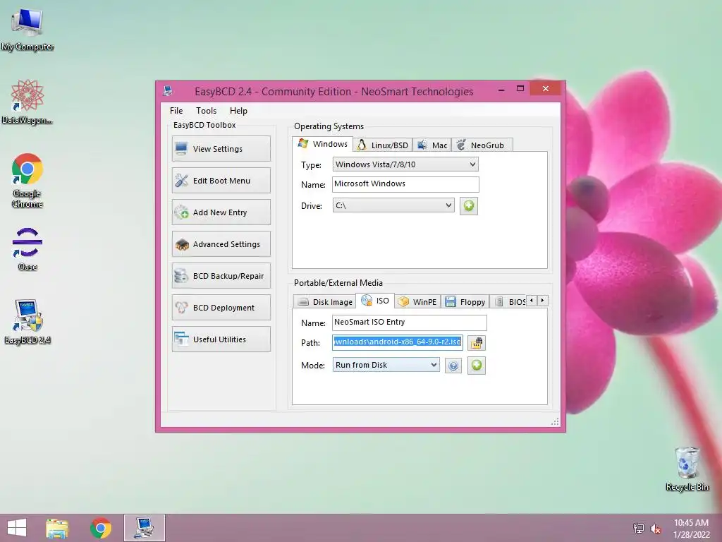Add Windows entry with green plus icon
This screenshot has height=542, width=722.
pyautogui.click(x=469, y=205)
